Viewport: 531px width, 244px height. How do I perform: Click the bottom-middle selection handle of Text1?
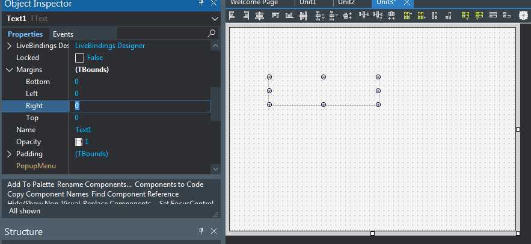(324, 105)
